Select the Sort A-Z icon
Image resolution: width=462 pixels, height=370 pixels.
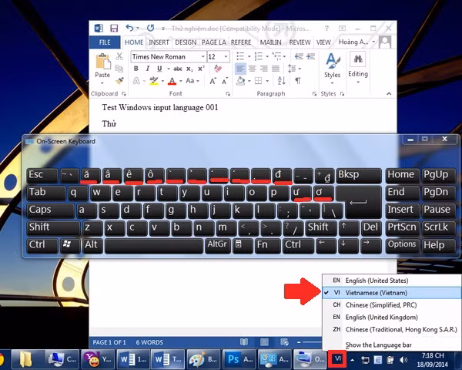click(x=281, y=80)
